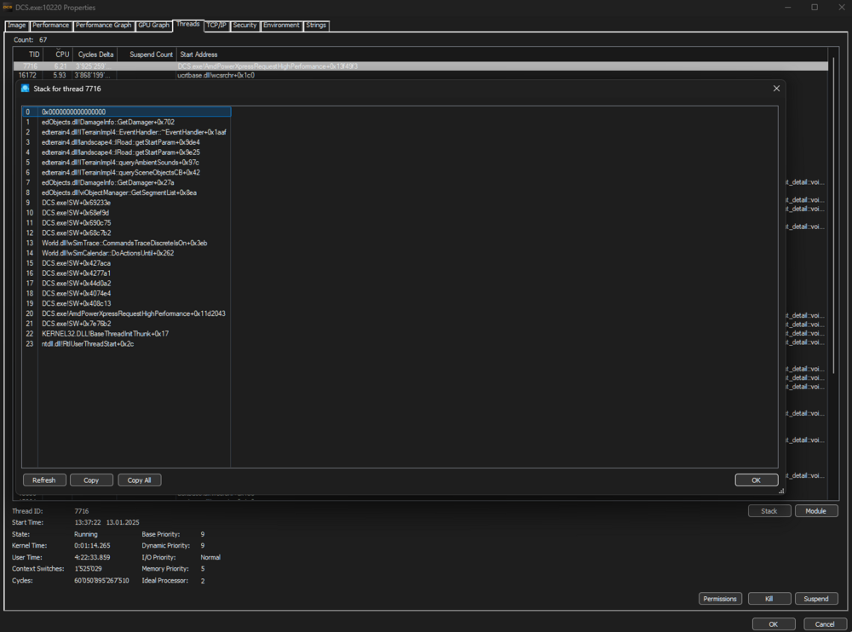View the TCP/IP tab

(x=216, y=26)
